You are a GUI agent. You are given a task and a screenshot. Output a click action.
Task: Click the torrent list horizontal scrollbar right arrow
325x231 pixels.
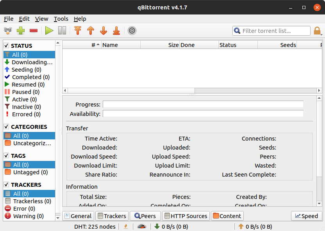(x=319, y=90)
